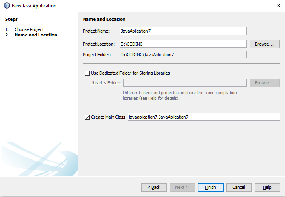Select the Name and Location step

click(36, 35)
